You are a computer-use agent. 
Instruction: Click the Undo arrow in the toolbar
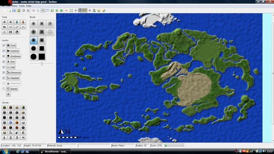pyautogui.click(x=24, y=10)
